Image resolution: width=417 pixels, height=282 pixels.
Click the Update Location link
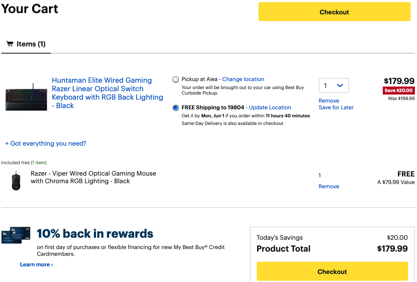(270, 108)
